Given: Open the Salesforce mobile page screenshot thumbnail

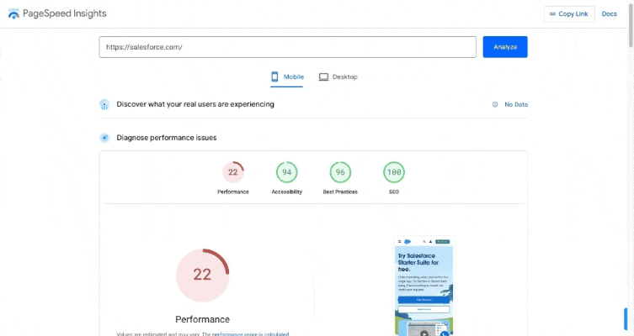Looking at the screenshot, I should click(x=424, y=286).
